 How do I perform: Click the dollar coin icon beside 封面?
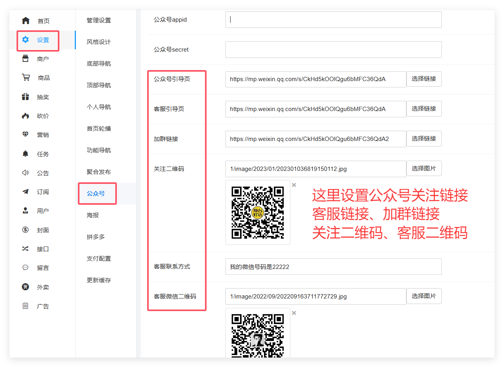[x=26, y=230]
